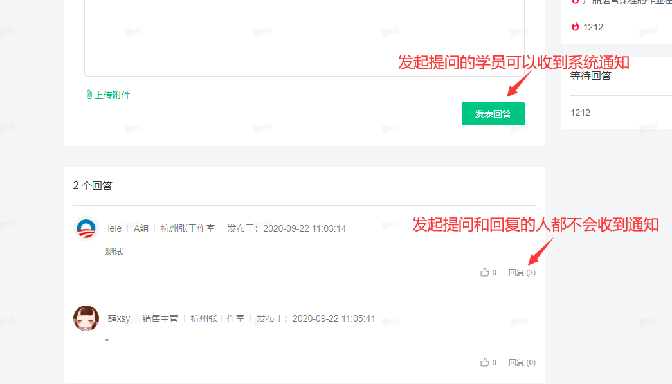Screen dimensions: 672x384
Task: Click the green 发表回答 button
Action: click(493, 114)
